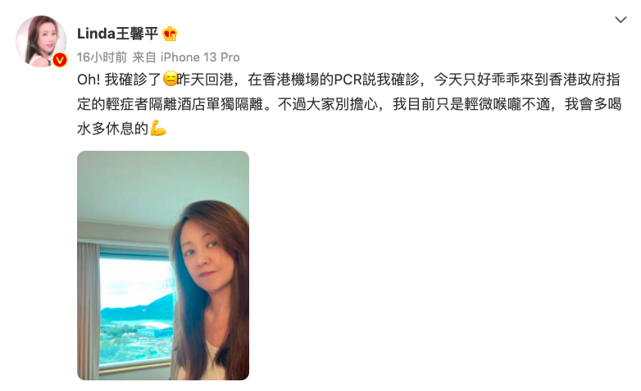
Task: Click the iPhone 13 Pro source link
Action: click(200, 57)
